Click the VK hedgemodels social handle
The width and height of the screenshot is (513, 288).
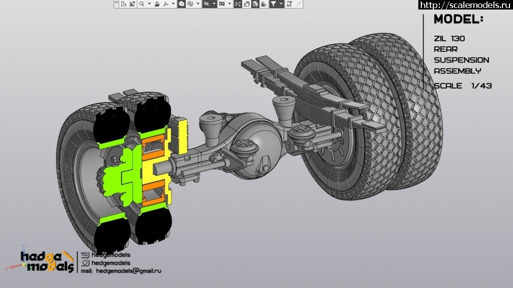pyautogui.click(x=111, y=254)
